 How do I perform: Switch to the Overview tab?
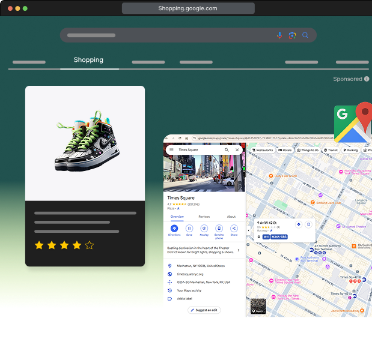pos(177,217)
